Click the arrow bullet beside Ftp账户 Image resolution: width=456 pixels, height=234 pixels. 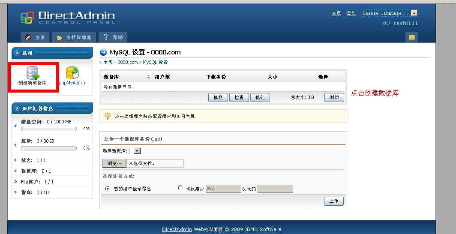click(15, 182)
